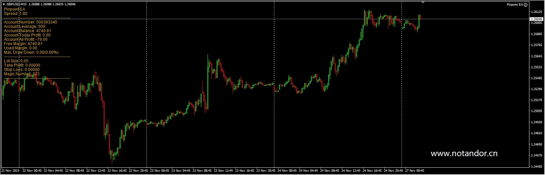Click the 1.25765 price axis label
This screenshot has height=175, width=545.
tap(536, 45)
